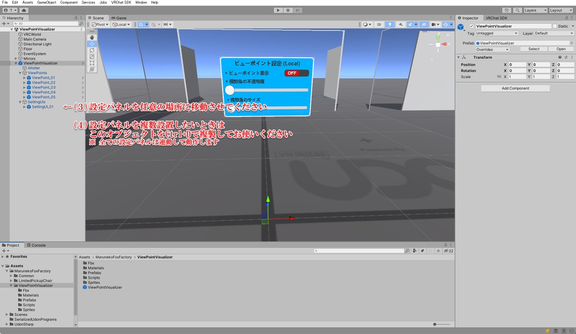Open Transform component preset icon
Screen dimensions: 576x334
566,57
